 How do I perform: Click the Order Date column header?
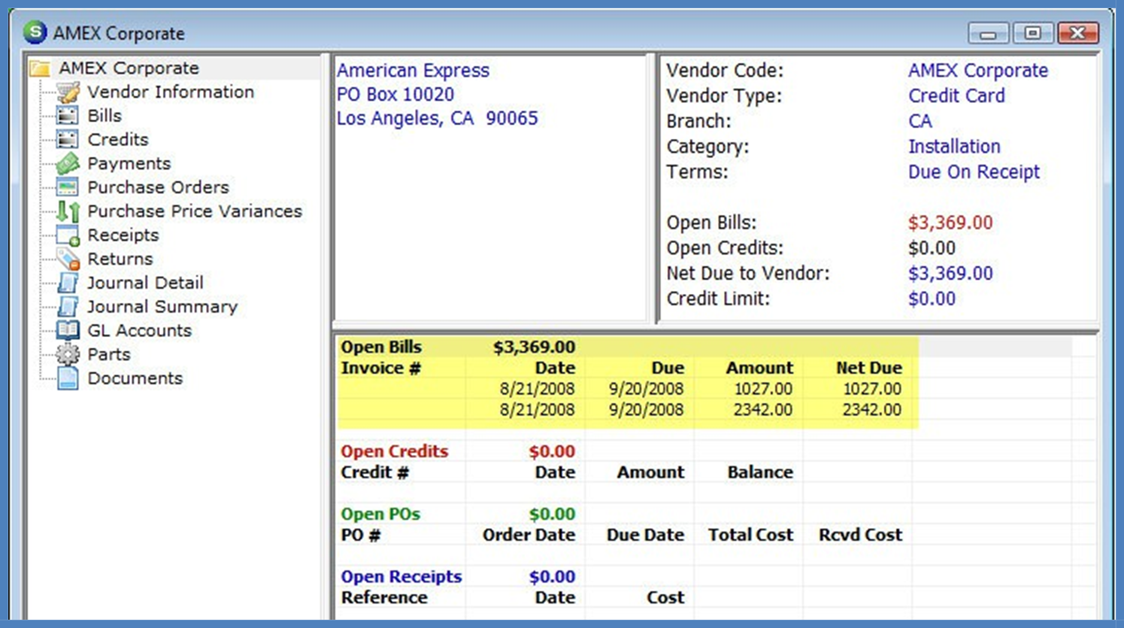[x=529, y=535]
